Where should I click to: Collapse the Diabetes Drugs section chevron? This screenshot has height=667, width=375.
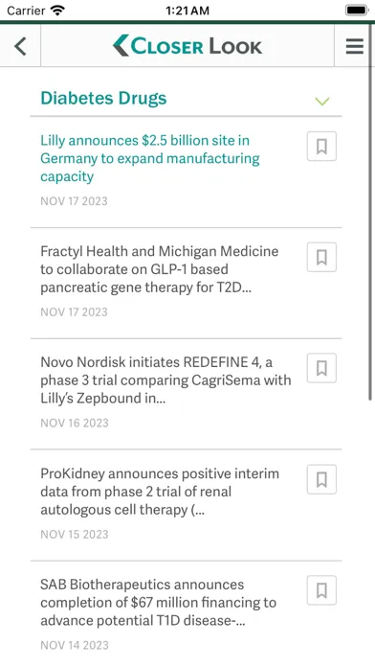pyautogui.click(x=322, y=102)
